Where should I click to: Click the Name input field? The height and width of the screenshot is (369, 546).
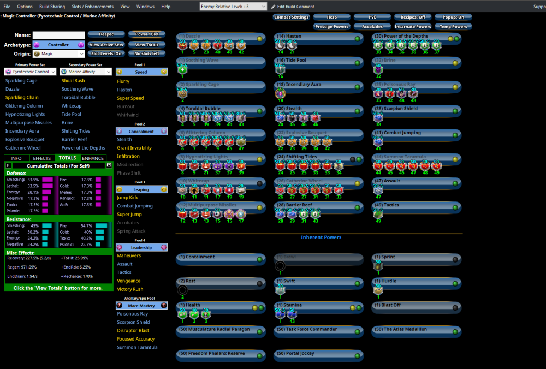click(x=58, y=35)
